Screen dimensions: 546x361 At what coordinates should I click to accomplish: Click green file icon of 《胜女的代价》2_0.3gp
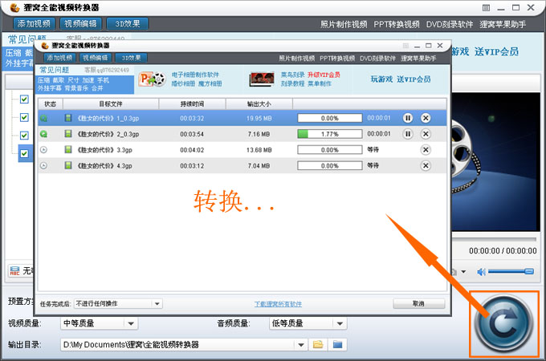(68, 133)
